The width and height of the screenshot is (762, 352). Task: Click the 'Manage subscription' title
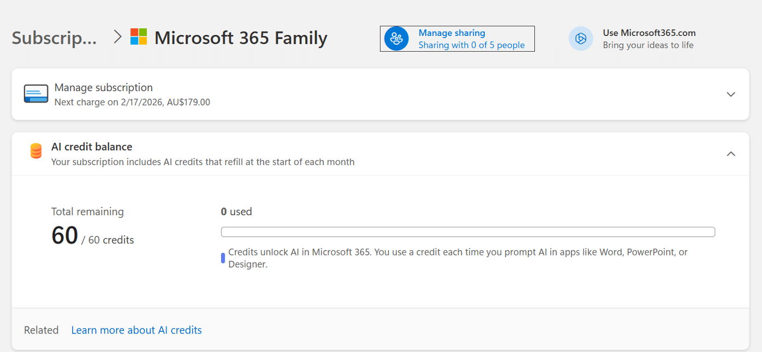click(104, 88)
